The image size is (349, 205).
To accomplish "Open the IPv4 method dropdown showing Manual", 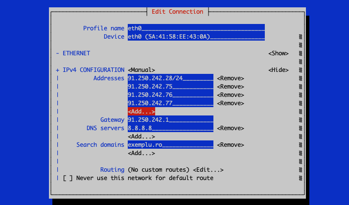I will coord(141,70).
